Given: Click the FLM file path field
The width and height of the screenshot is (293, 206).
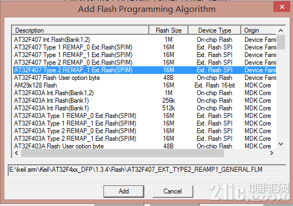Looking at the screenshot, I should click(147, 170).
